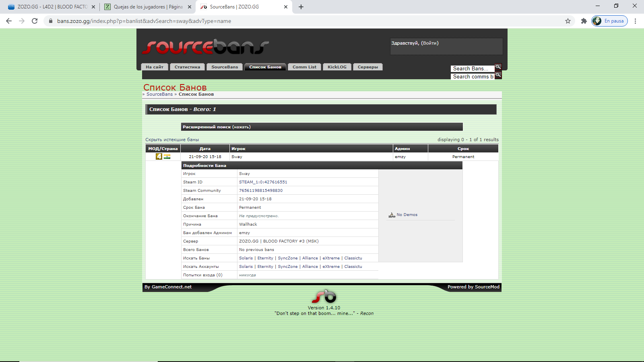Viewport: 644px width, 362px height.
Task: Click the Wallhack ban reason
Action: coord(248,224)
